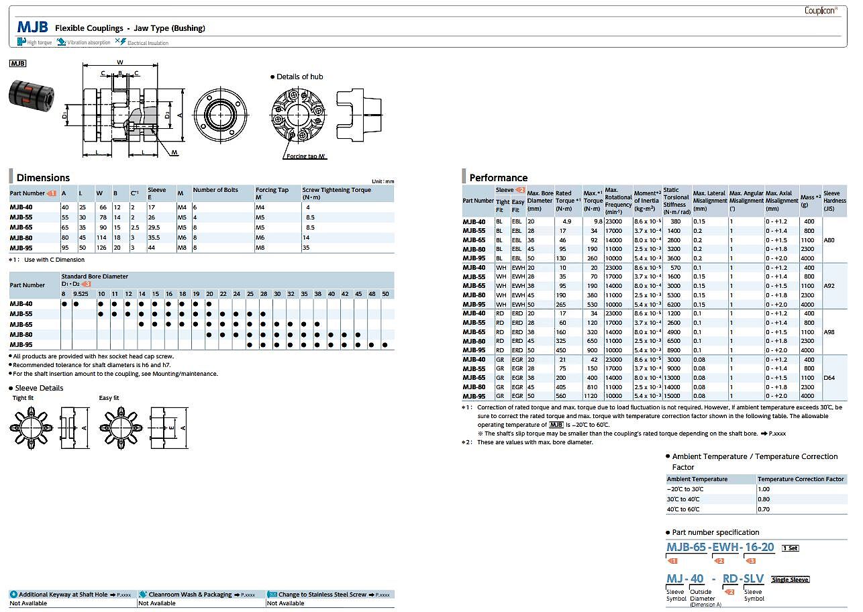Click the Forcing tap M' drawing label

pos(306,156)
